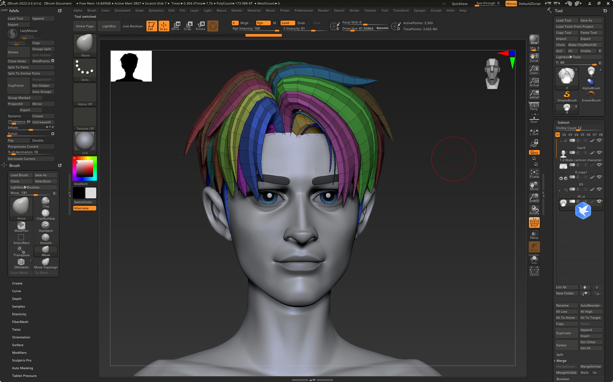Image resolution: width=613 pixels, height=382 pixels.
Task: Select the Move gizmo tool in top shelf
Action: pyautogui.click(x=176, y=26)
